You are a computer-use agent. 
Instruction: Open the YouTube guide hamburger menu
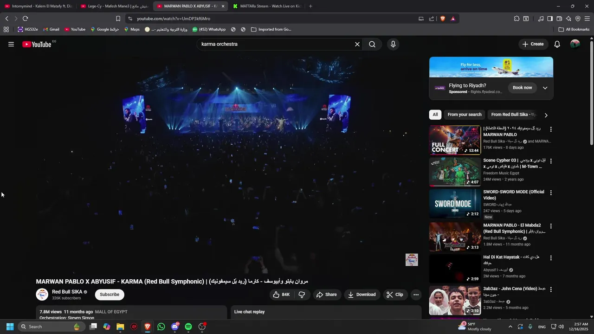(11, 44)
